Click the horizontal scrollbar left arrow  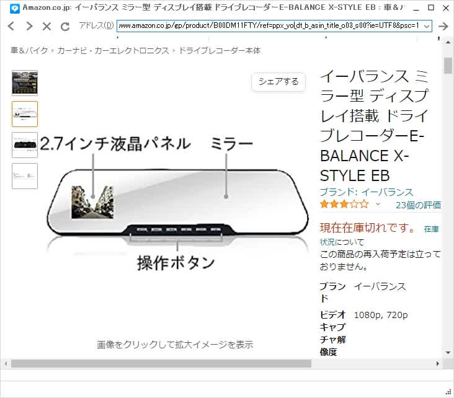pos(6,363)
